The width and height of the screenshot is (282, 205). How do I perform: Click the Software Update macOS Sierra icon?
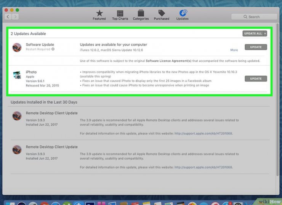click(17, 47)
